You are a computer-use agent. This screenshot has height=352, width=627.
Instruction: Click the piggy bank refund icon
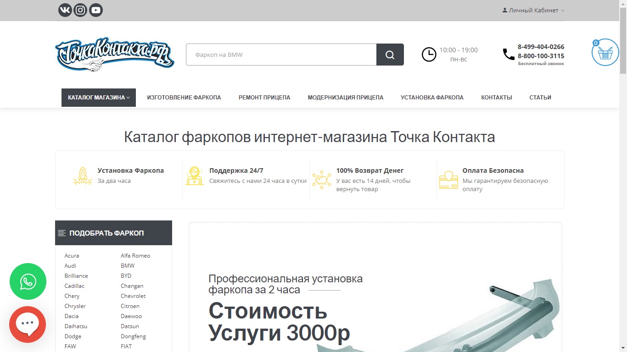coord(321,179)
